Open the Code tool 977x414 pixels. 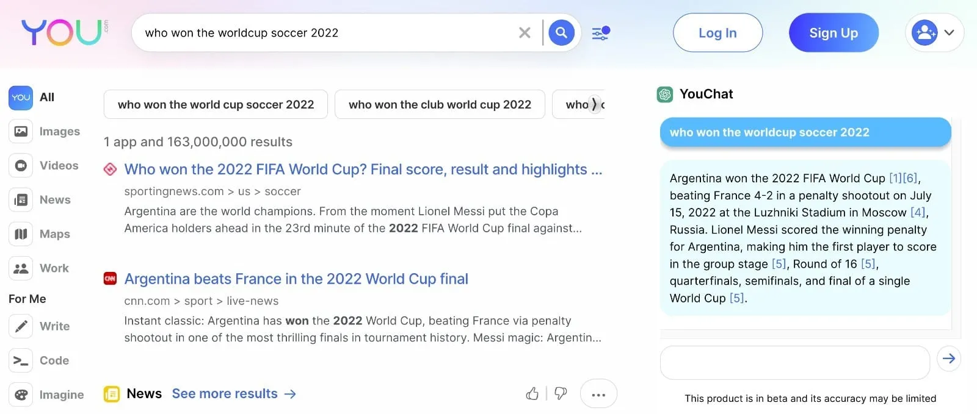(x=20, y=360)
